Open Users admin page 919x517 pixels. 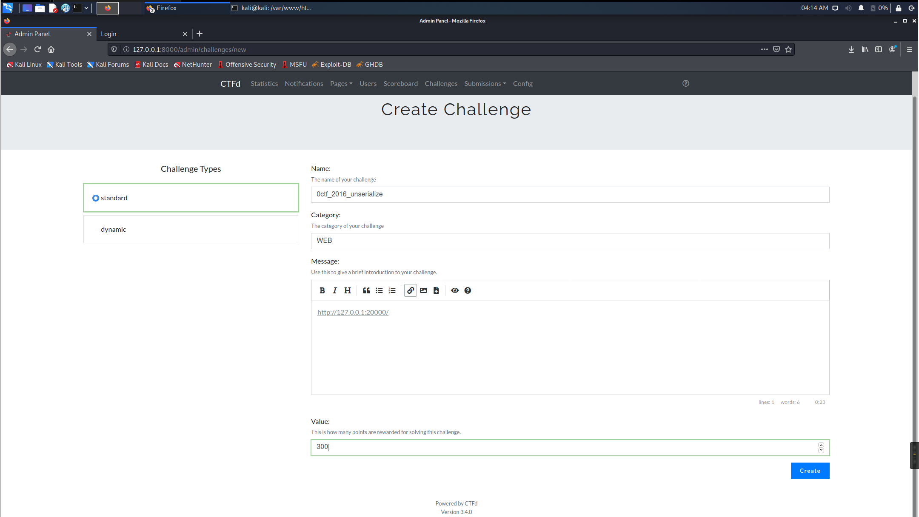pyautogui.click(x=368, y=84)
